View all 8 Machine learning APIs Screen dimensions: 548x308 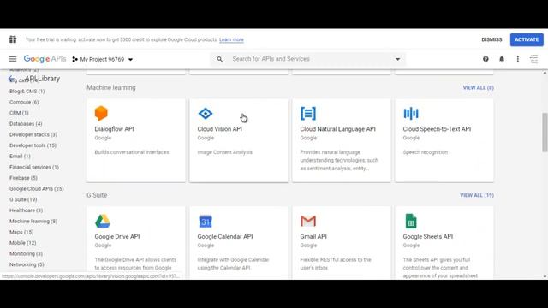click(x=478, y=87)
